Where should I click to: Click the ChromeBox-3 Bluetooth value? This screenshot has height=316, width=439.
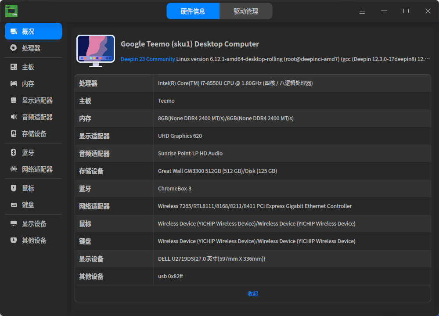[175, 188]
